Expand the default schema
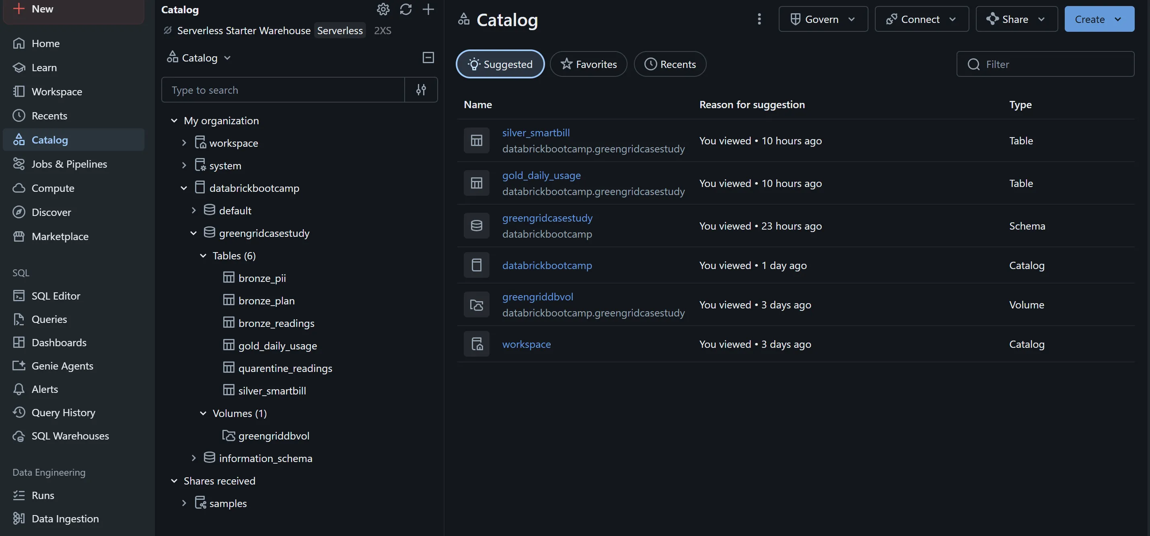 click(193, 210)
